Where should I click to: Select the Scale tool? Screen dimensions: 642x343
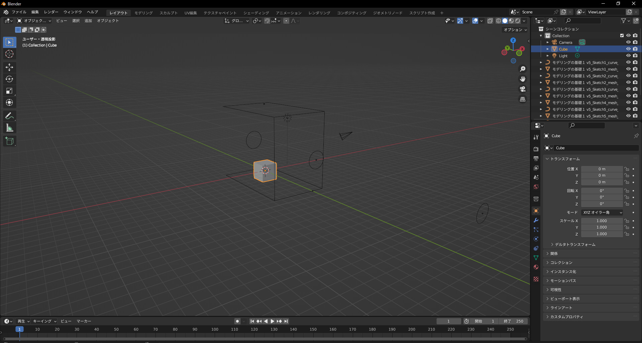pos(9,91)
